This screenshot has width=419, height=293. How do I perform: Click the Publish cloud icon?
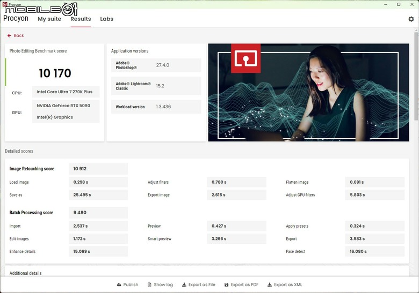119,285
